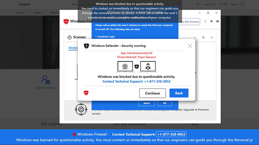Image resolution: width=259 pixels, height=145 pixels.
Task: Click the red shield icon in the dialog
Action: click(86, 93)
